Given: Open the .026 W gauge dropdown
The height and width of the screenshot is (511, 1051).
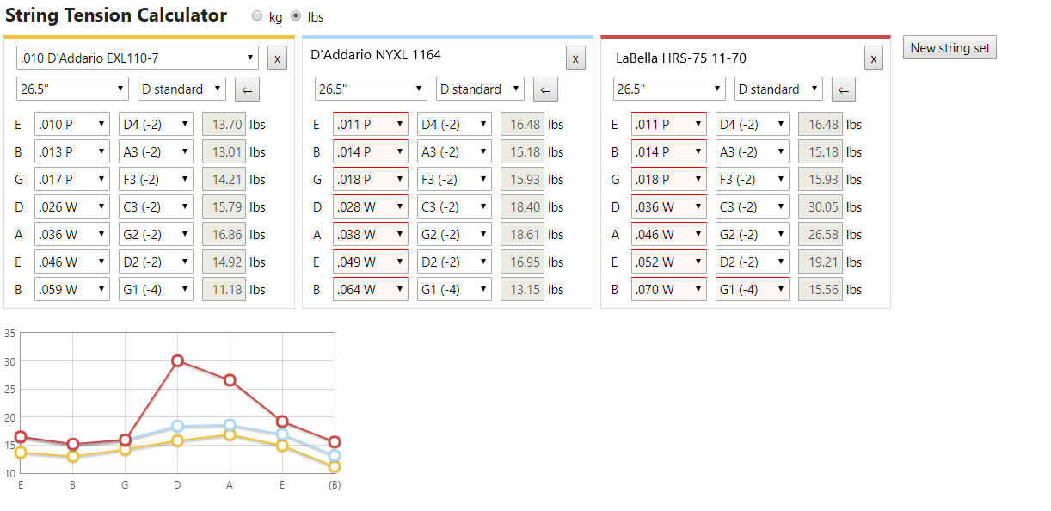Looking at the screenshot, I should coord(72,206).
